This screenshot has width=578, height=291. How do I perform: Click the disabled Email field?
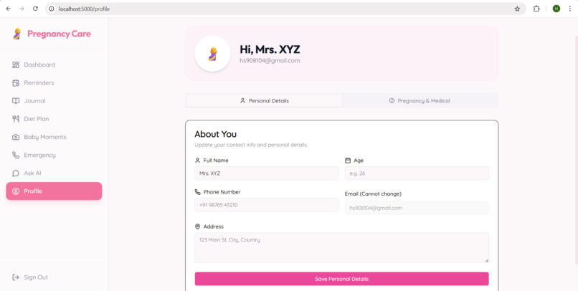point(417,208)
